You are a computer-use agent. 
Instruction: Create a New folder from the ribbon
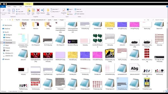click(x=48, y=11)
